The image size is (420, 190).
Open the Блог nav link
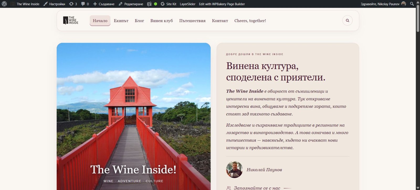[139, 21]
